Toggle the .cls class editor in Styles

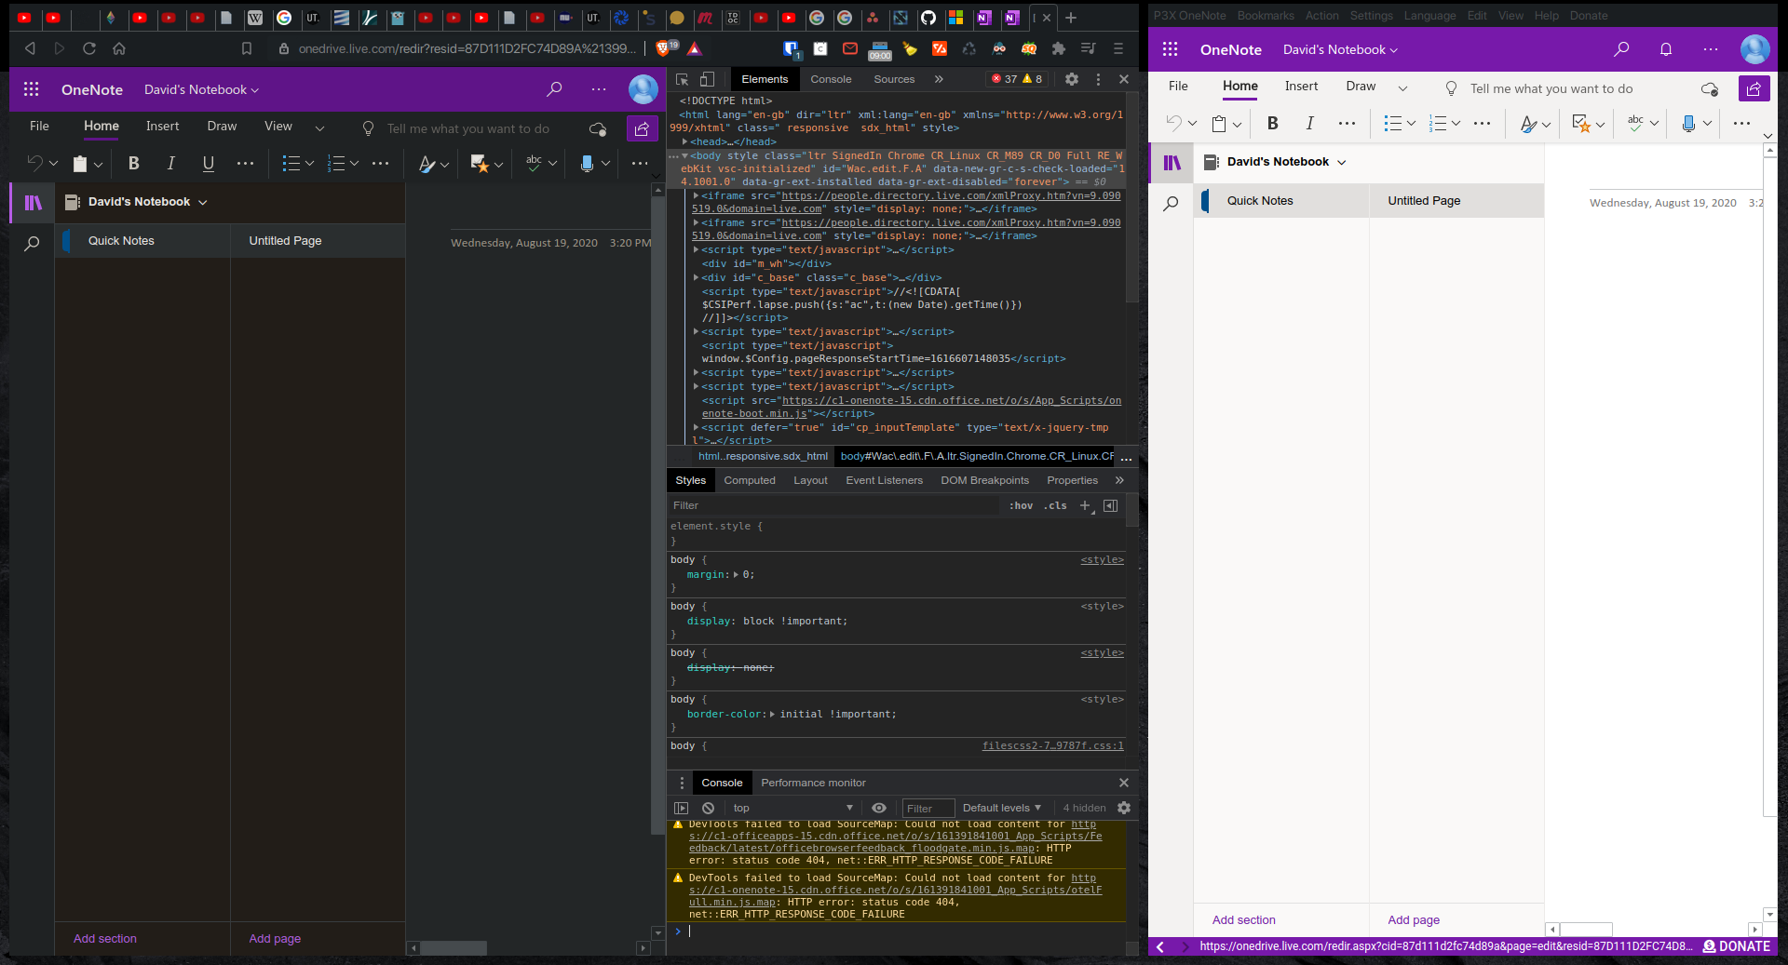click(1055, 505)
